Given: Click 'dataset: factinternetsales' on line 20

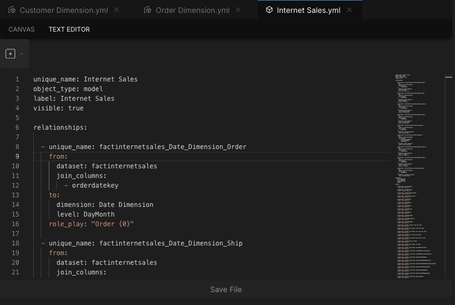Looking at the screenshot, I should coord(107,262).
